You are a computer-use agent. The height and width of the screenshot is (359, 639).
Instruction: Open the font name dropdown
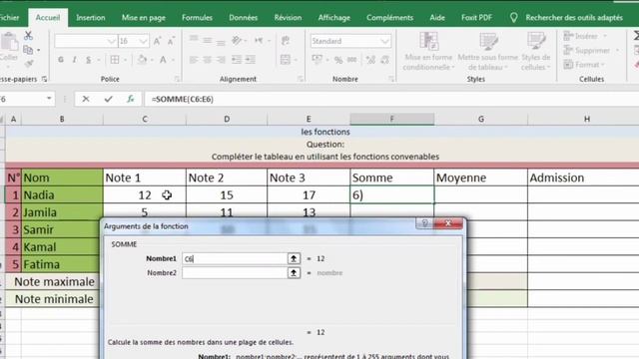tap(111, 41)
